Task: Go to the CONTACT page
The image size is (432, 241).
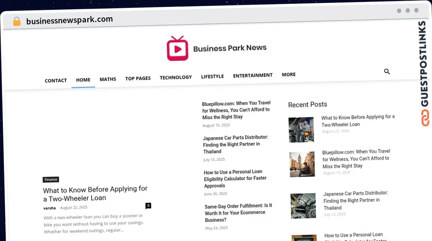Action: click(56, 81)
